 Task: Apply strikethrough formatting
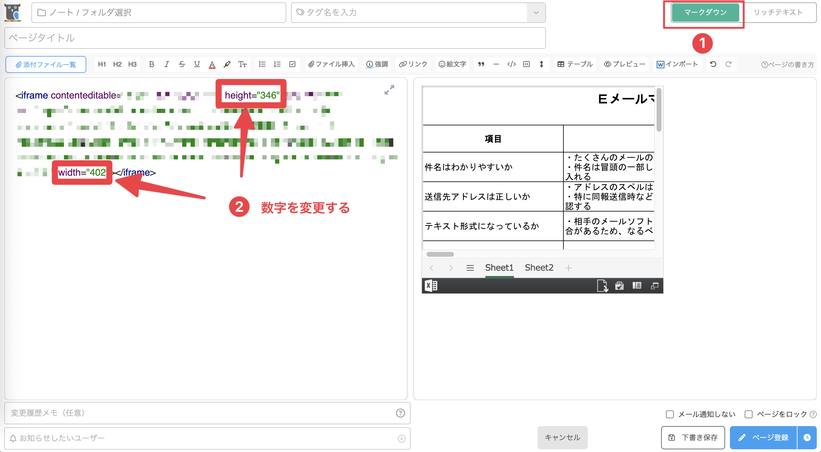coord(182,64)
